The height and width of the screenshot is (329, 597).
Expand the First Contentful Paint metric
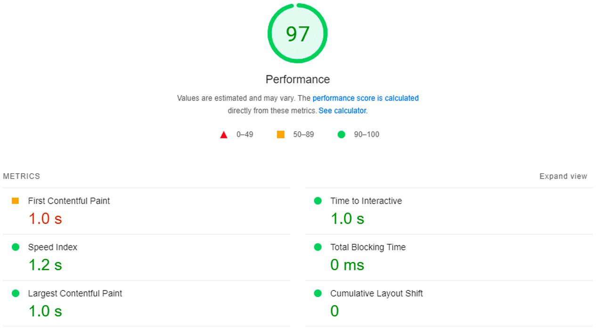[x=147, y=211]
